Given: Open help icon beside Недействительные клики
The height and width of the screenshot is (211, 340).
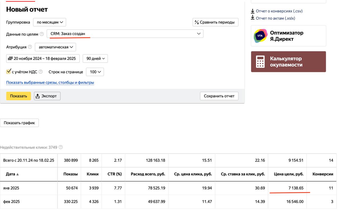Looking at the screenshot, I should (61, 147).
